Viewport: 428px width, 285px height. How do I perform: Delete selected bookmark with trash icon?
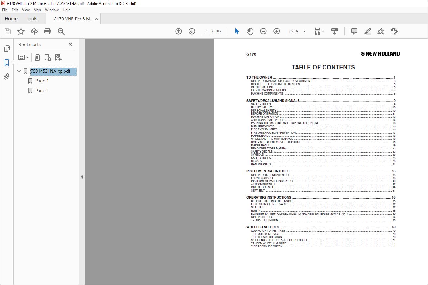point(37,57)
